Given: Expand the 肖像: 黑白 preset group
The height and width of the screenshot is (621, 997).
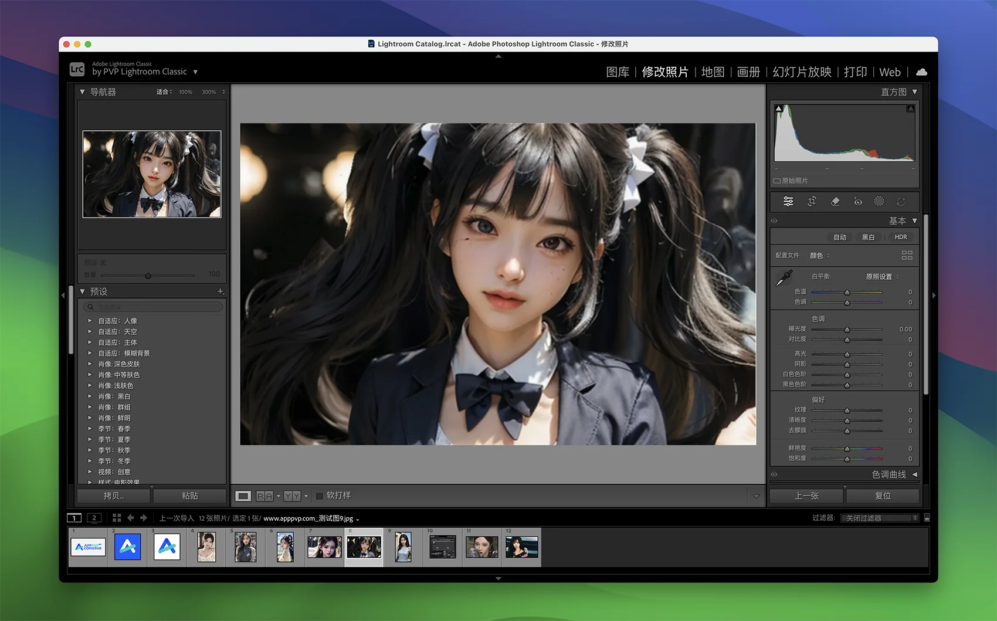Looking at the screenshot, I should 90,396.
